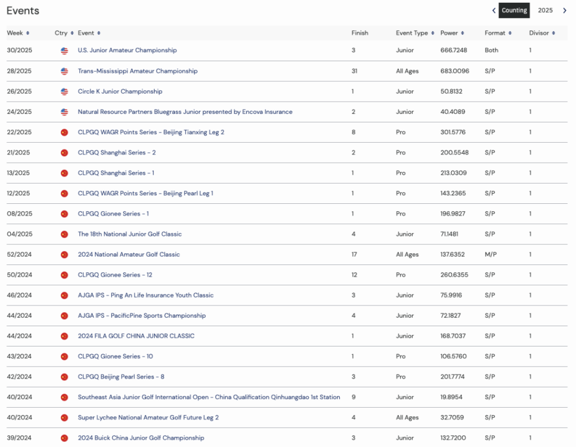Click China flag beside 2024 National Amateur Golf Classic
Image resolution: width=576 pixels, height=447 pixels.
pyautogui.click(x=64, y=254)
